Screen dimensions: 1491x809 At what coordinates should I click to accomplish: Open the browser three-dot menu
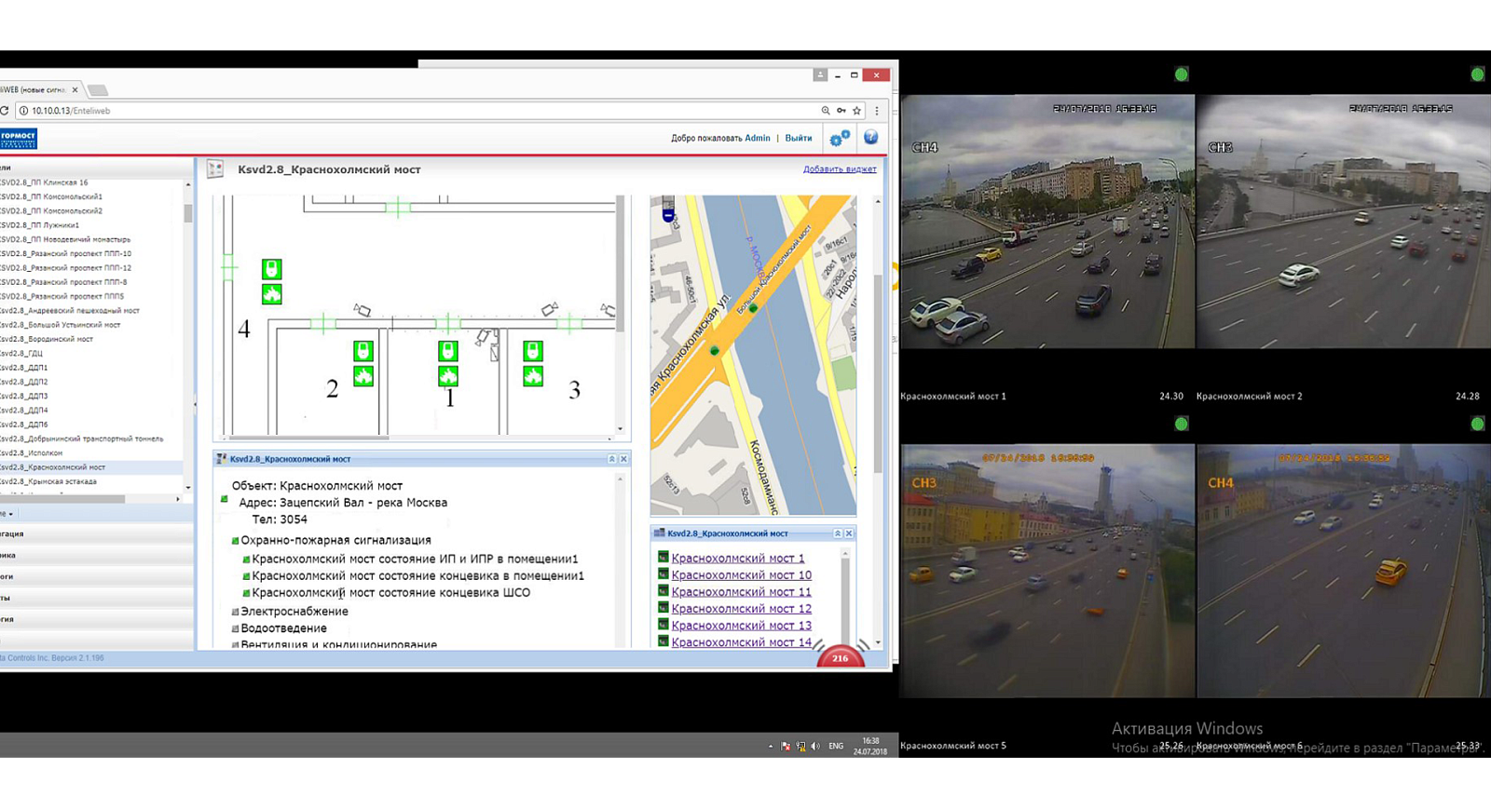point(876,111)
